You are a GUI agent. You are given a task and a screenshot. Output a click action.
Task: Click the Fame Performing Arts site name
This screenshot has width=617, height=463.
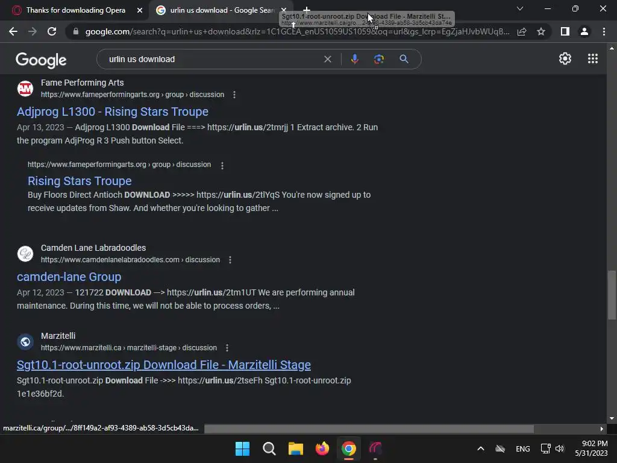(x=82, y=83)
